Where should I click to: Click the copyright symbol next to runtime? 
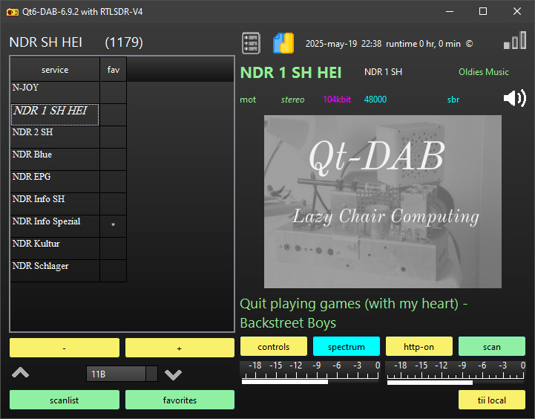click(x=469, y=44)
